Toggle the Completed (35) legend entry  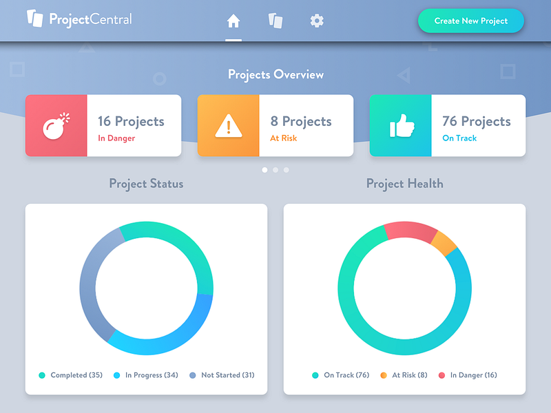point(71,375)
